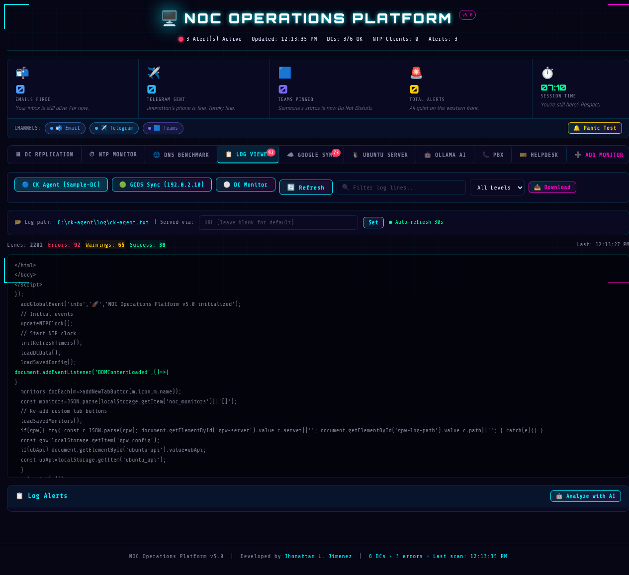Click the siren Total Alerts icon
Screen dimensions: 629x575
416,73
